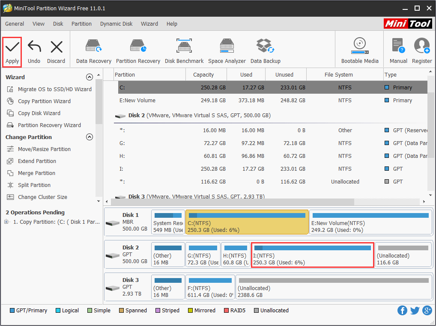Click the Undo arrow icon
Viewport: 436px width, 326px height.
point(34,47)
